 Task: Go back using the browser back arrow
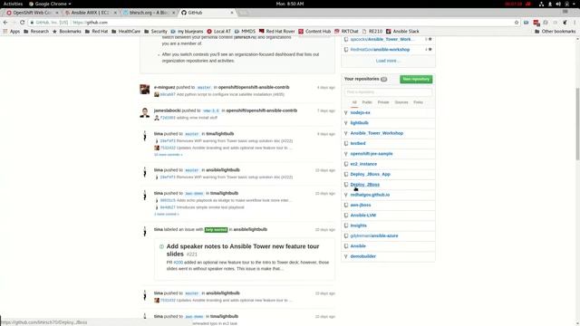click(x=5, y=23)
